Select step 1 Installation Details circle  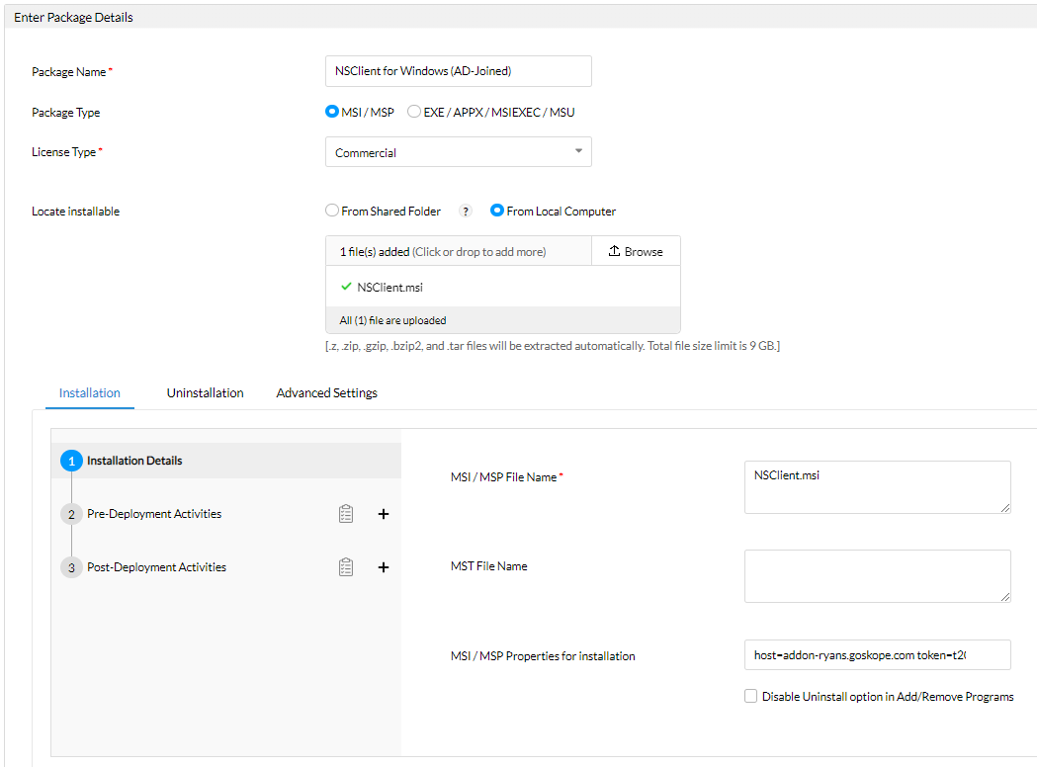(x=70, y=460)
